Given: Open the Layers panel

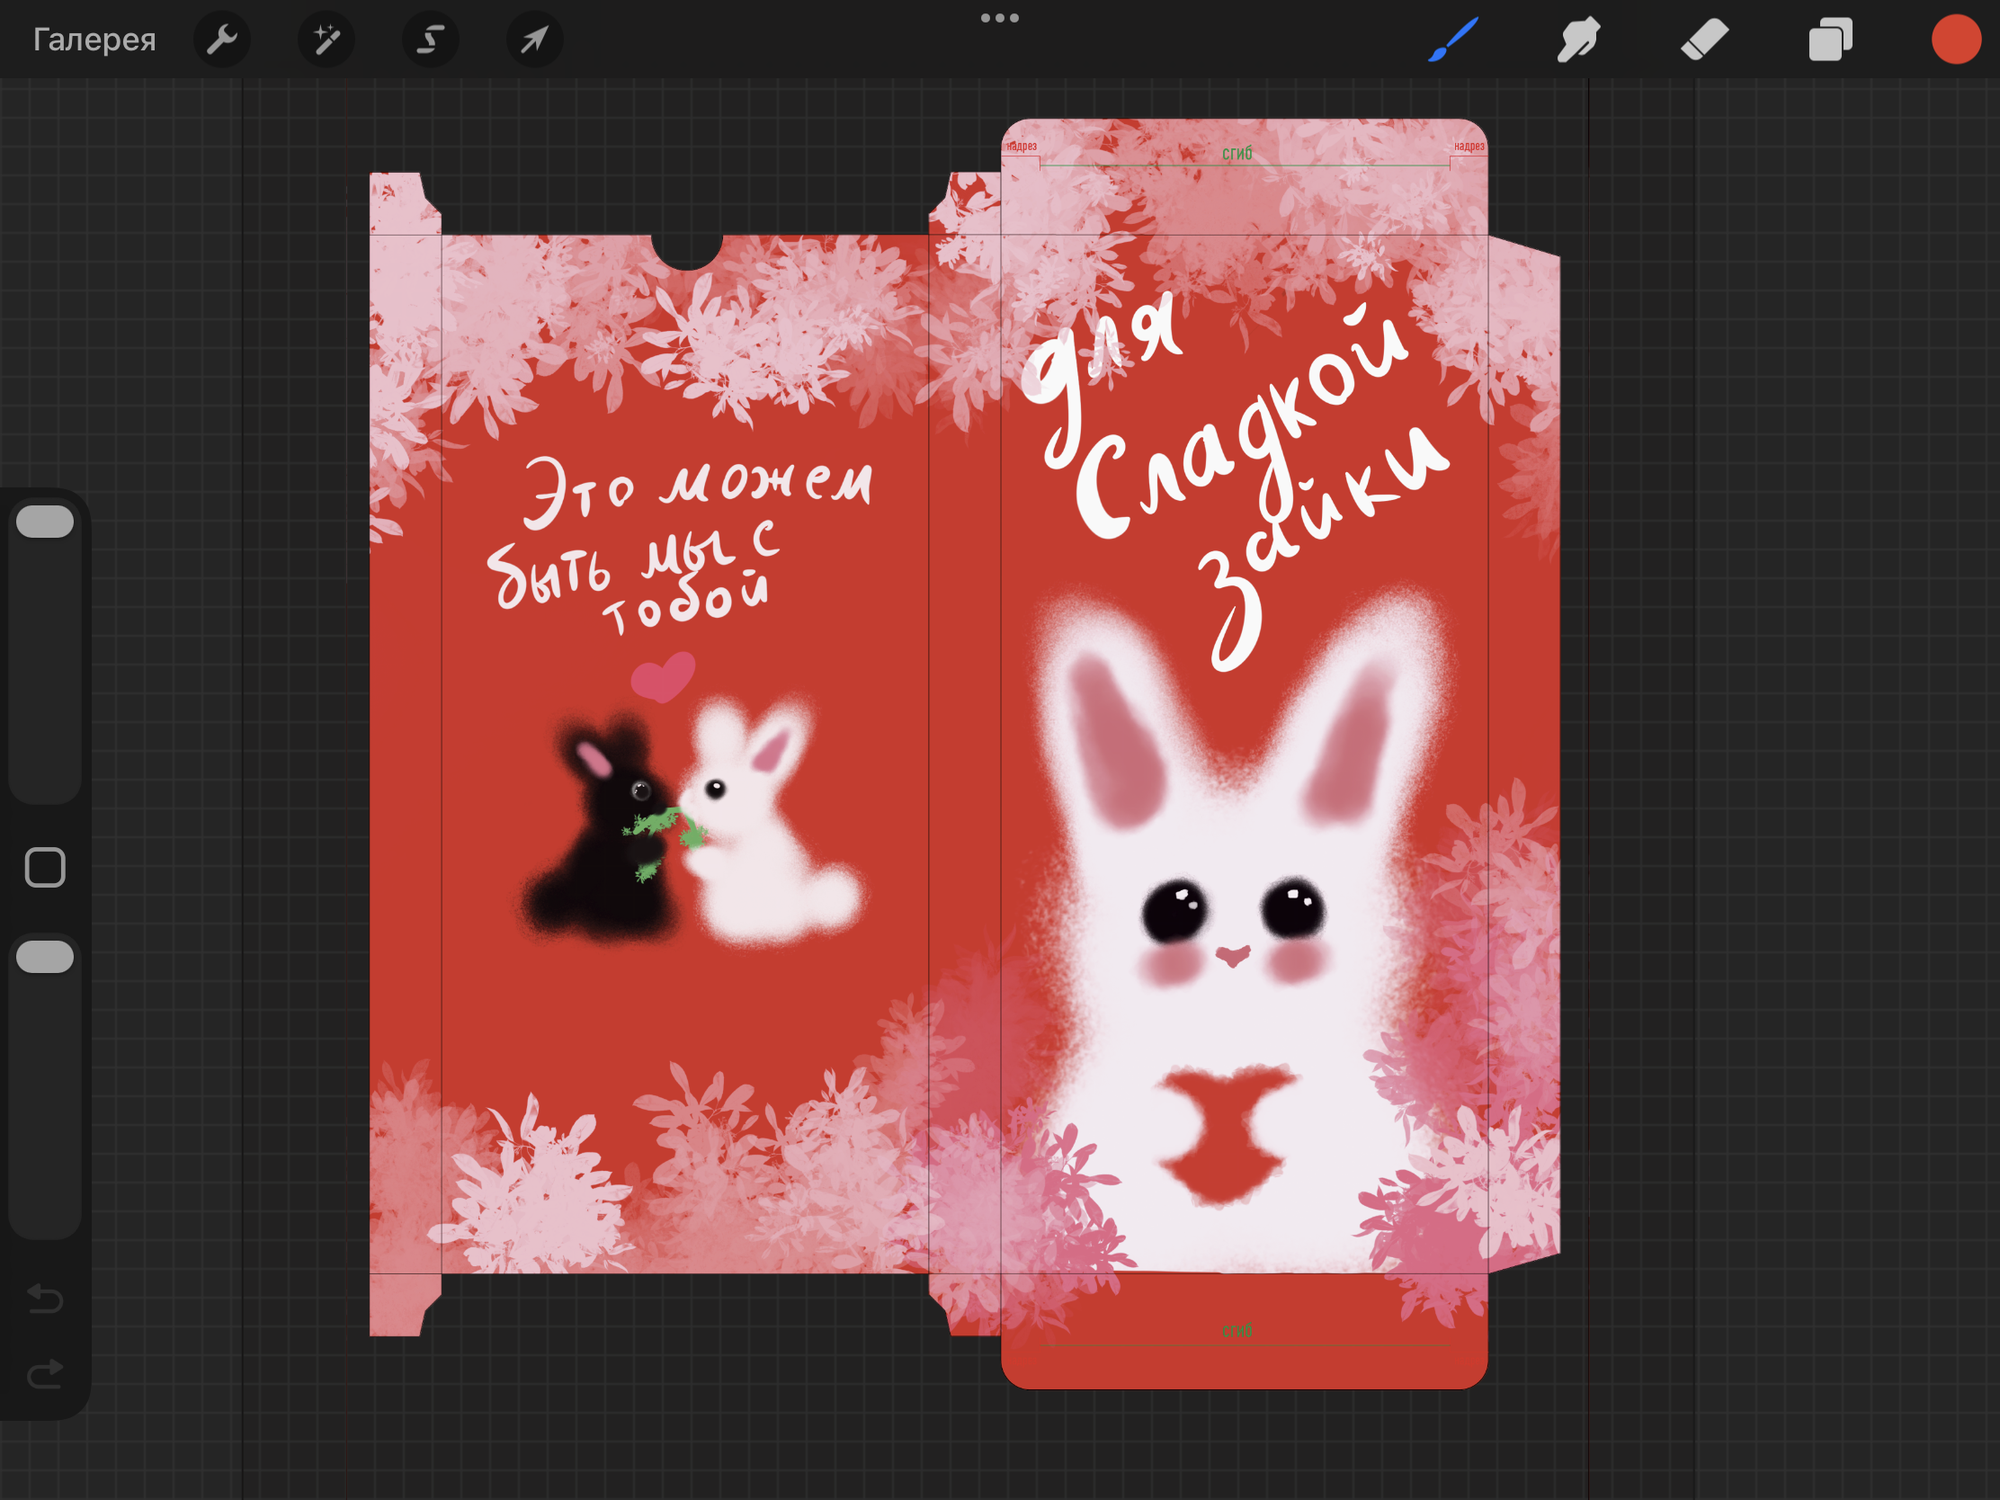Looking at the screenshot, I should tap(1830, 40).
